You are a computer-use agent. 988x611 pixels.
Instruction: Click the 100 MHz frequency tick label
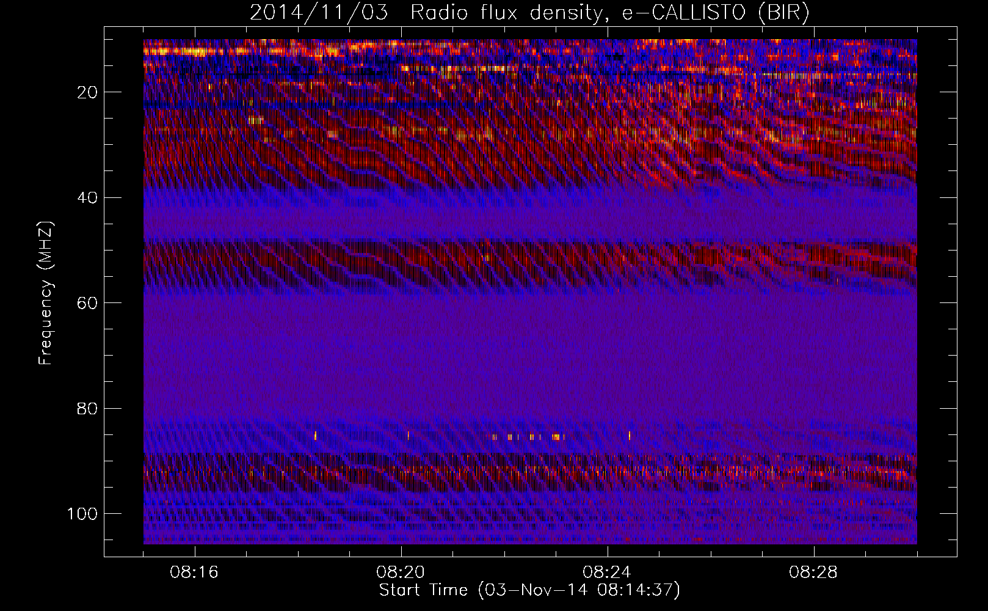(82, 514)
